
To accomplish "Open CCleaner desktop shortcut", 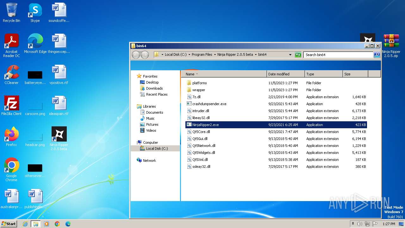I will (11, 75).
